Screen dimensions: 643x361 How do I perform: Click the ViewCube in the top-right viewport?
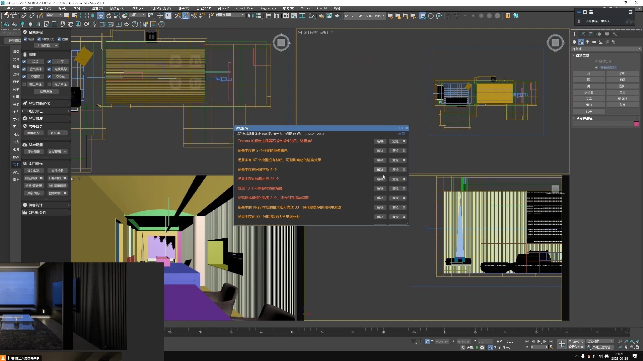point(555,42)
